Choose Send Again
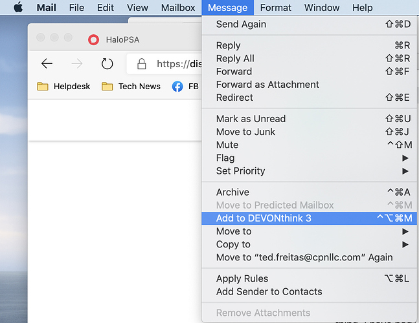This screenshot has width=419, height=323. (x=309, y=25)
